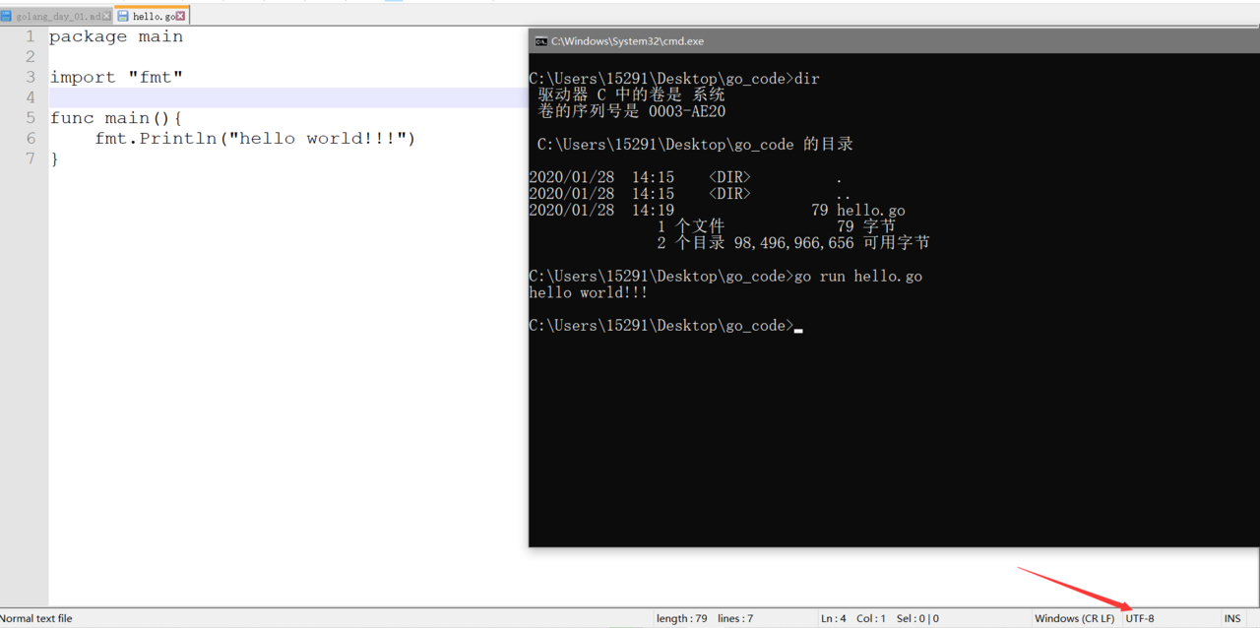Open the Windows (CR LF) line ending selector

pos(1074,618)
